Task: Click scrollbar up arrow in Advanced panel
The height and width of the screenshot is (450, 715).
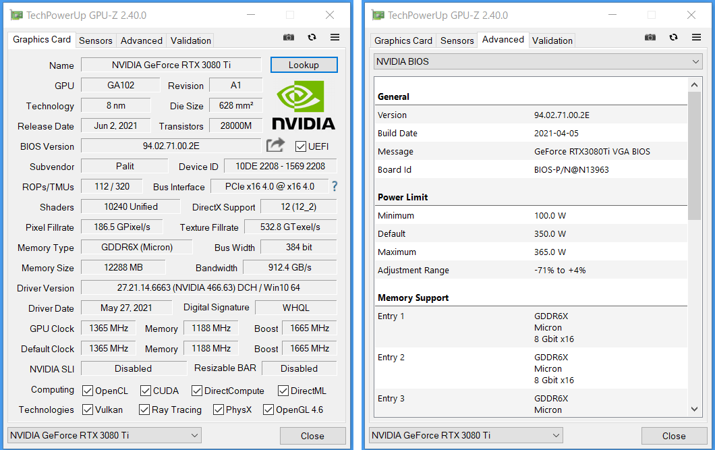Action: 695,85
